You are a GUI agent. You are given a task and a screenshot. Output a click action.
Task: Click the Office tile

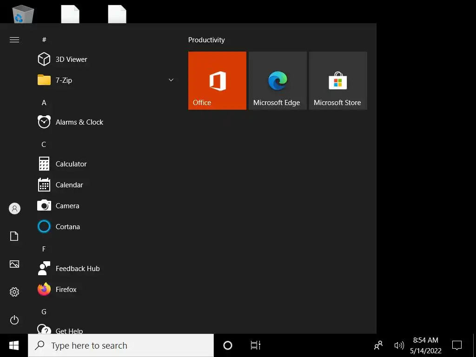pyautogui.click(x=217, y=80)
